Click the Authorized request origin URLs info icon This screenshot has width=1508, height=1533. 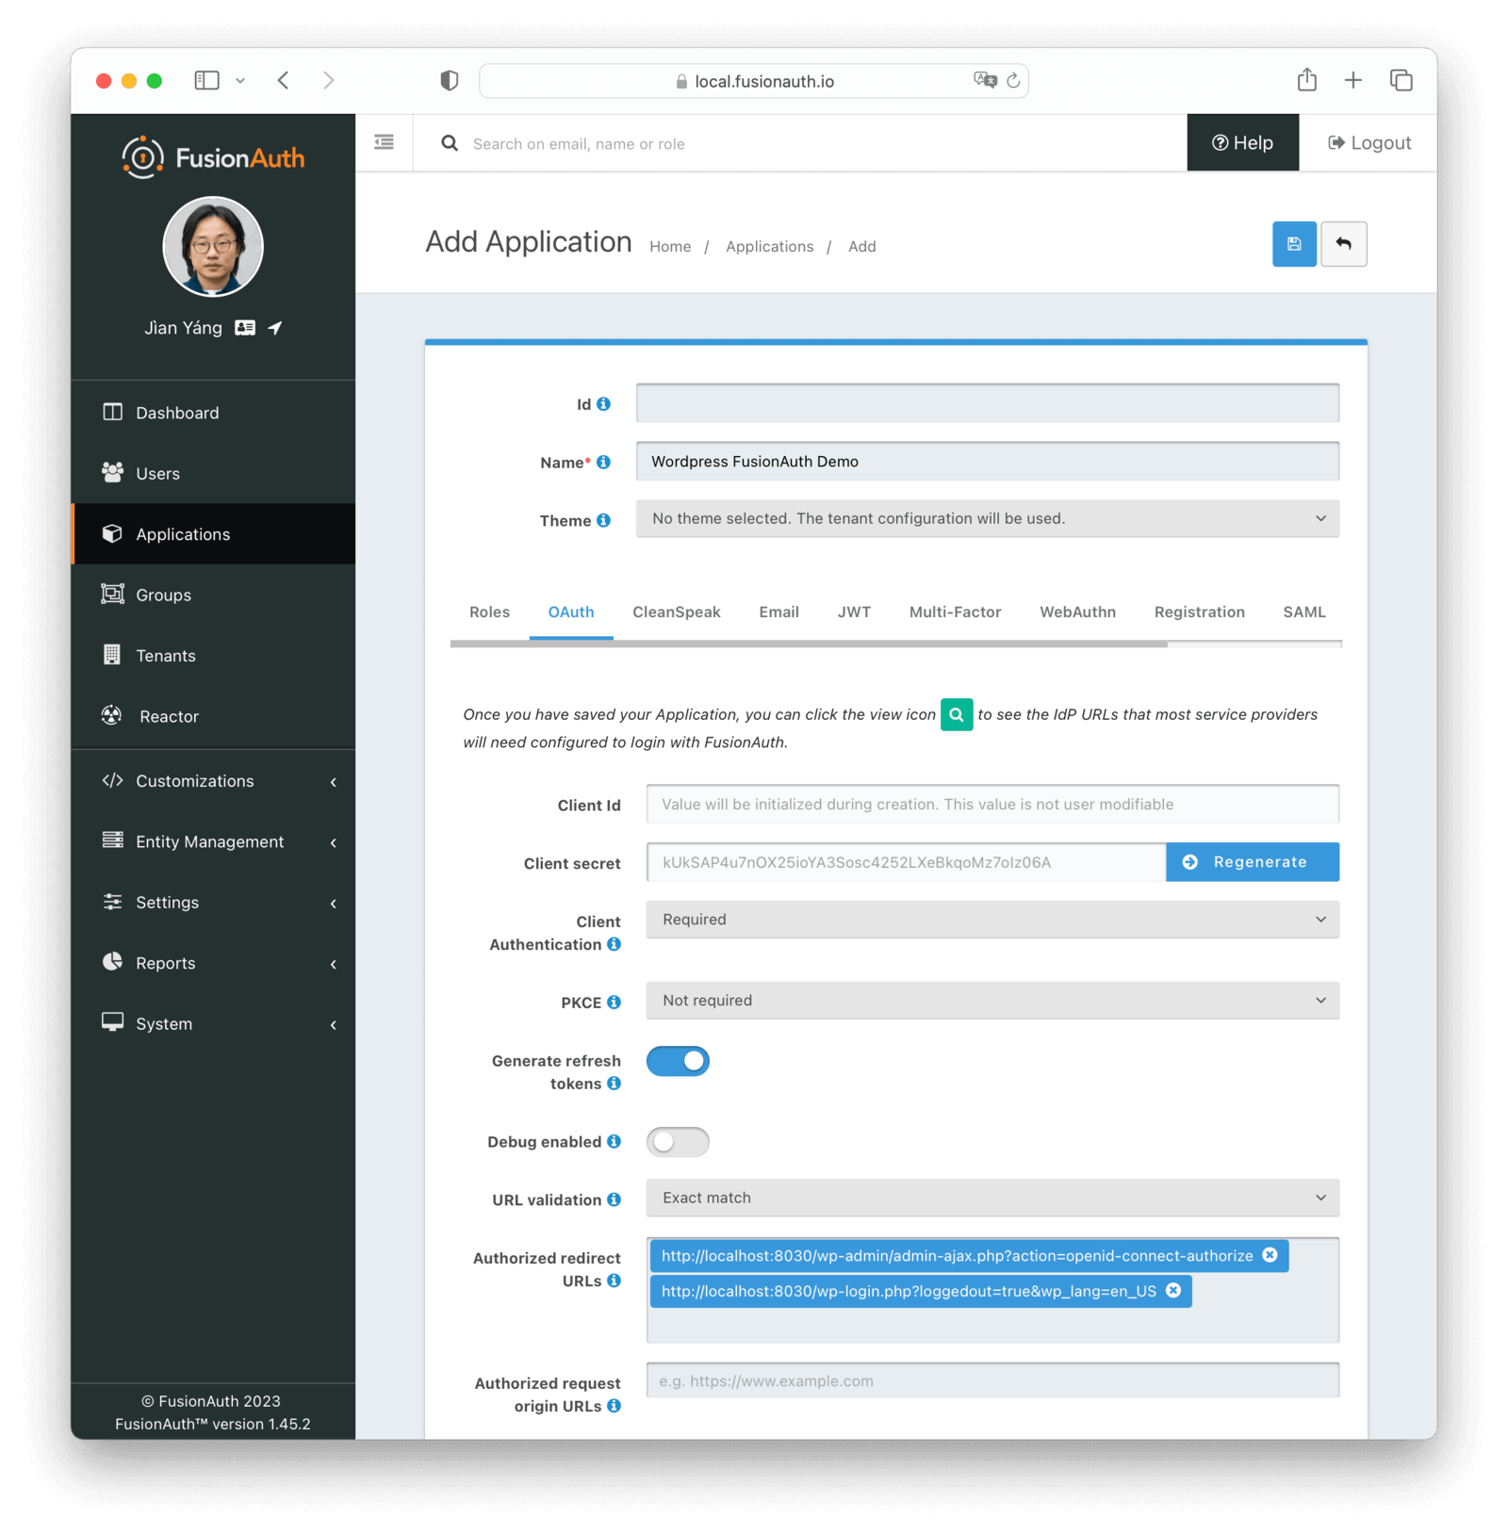point(614,1406)
